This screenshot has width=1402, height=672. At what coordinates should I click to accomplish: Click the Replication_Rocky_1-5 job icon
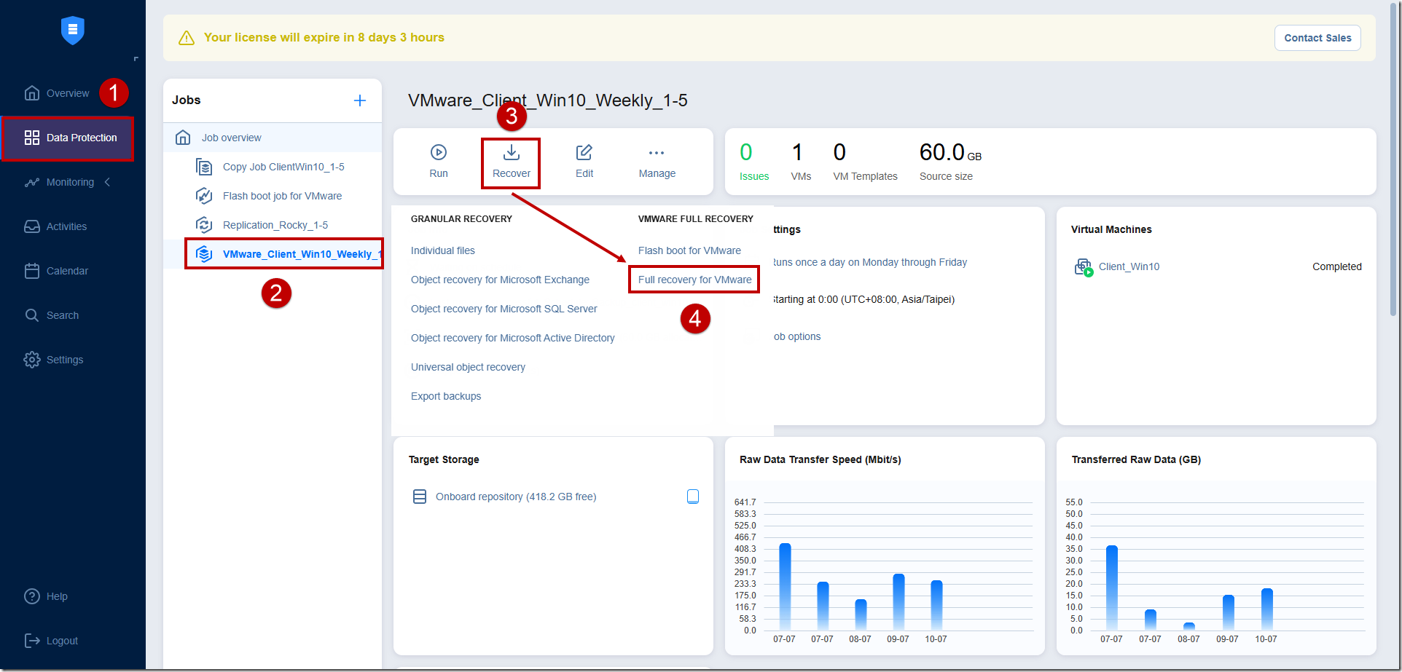click(x=204, y=225)
